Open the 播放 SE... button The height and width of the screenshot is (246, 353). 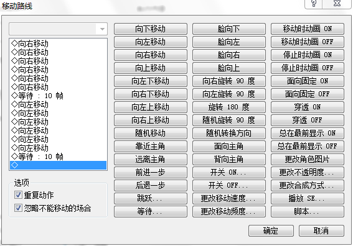308,198
